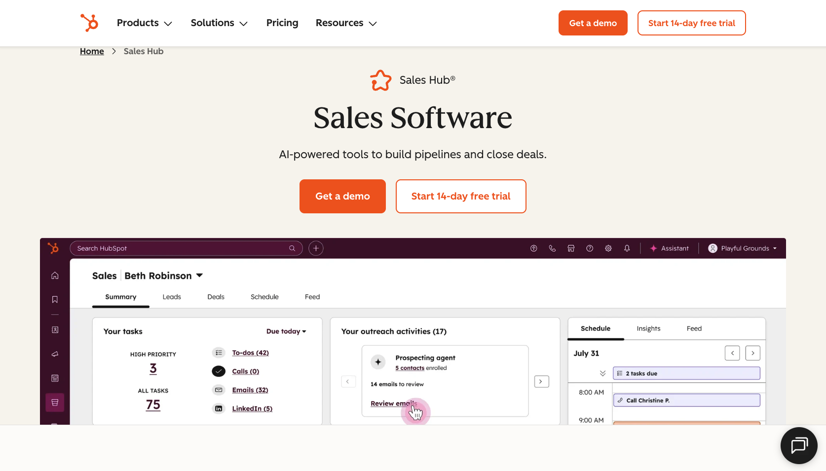Open the Review emails link
The image size is (826, 471).
pos(394,403)
